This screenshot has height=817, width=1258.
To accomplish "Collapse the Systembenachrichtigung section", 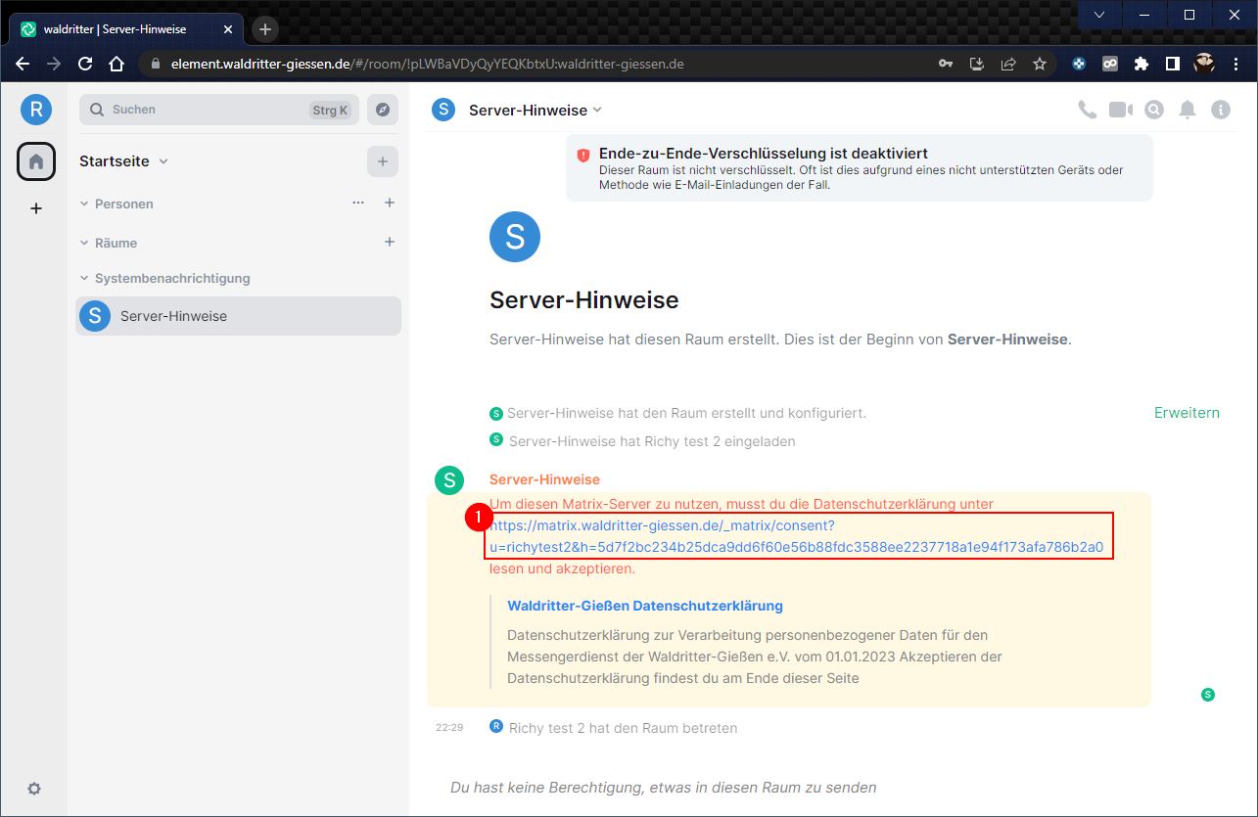I will 84,278.
